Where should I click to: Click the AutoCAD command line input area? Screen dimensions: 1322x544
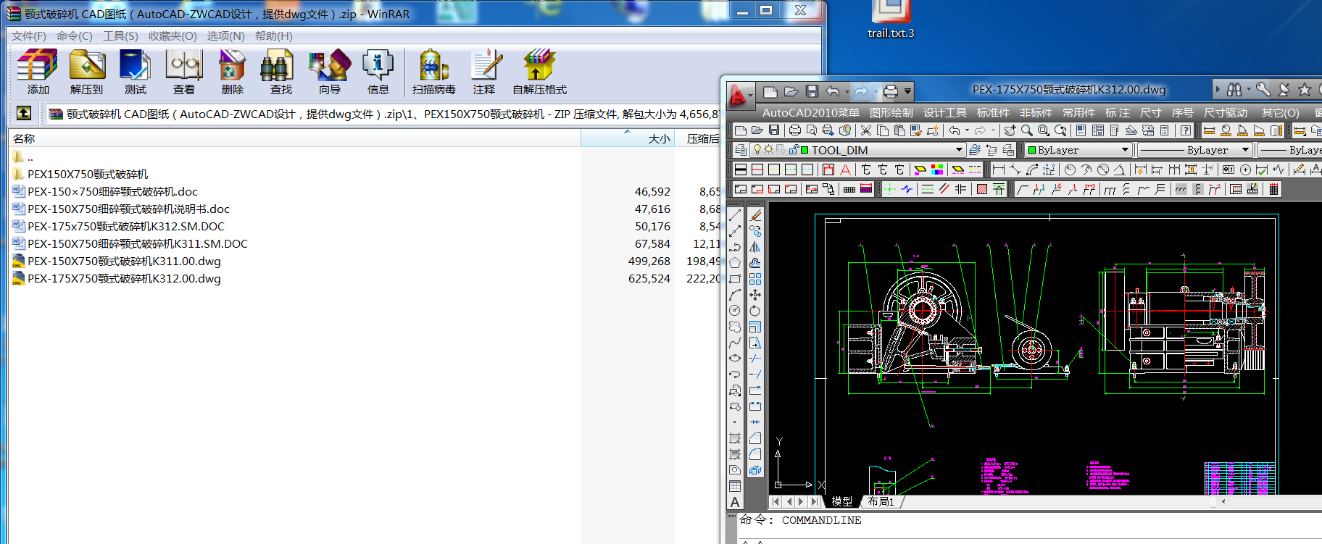[x=1029, y=540]
